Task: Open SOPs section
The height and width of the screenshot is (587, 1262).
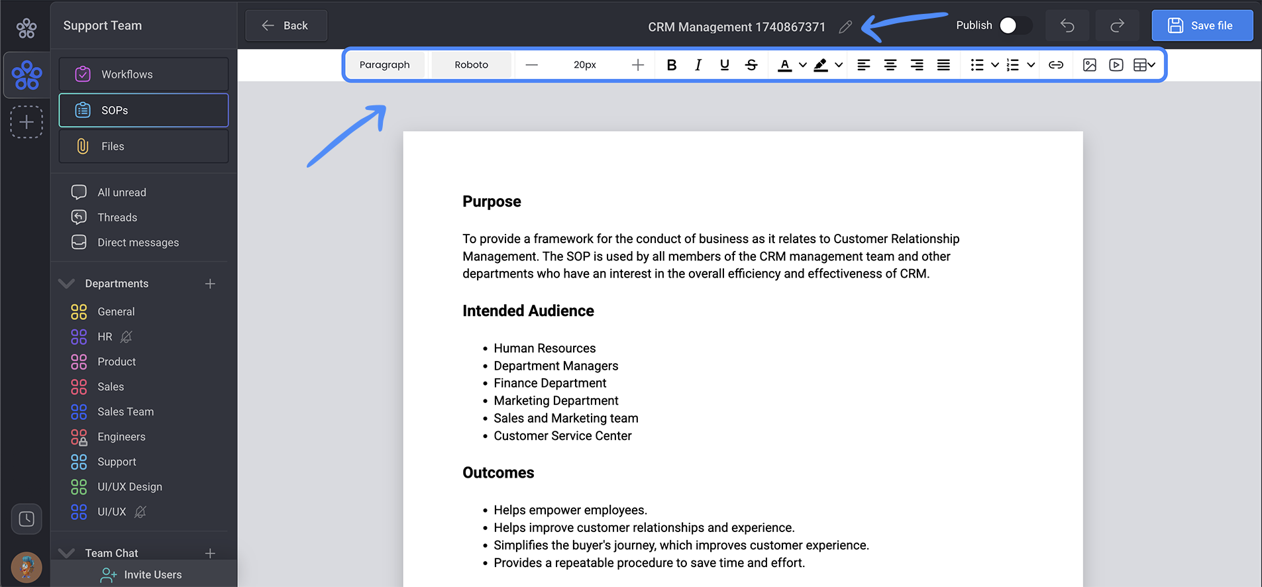Action: tap(144, 110)
